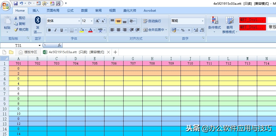276x136 pixels.
Task: Open the 字体 group dialog launcher
Action: [105, 38]
